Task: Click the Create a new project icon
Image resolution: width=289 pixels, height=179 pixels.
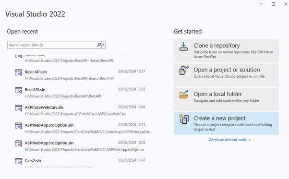Action: tap(184, 119)
